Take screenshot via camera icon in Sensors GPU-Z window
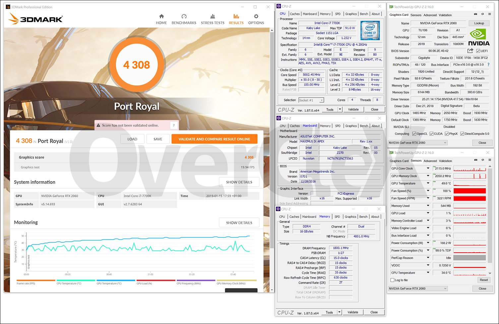499x324 pixels. [475, 160]
